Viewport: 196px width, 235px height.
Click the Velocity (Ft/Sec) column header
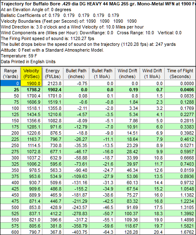tap(31, 74)
